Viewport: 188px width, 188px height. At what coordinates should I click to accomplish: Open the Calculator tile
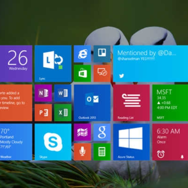tap(102, 152)
